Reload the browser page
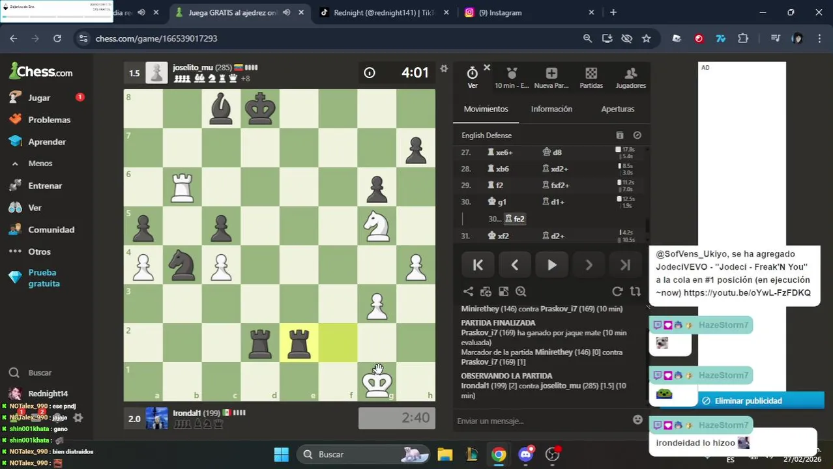Screen dimensions: 833x469 pos(57,38)
